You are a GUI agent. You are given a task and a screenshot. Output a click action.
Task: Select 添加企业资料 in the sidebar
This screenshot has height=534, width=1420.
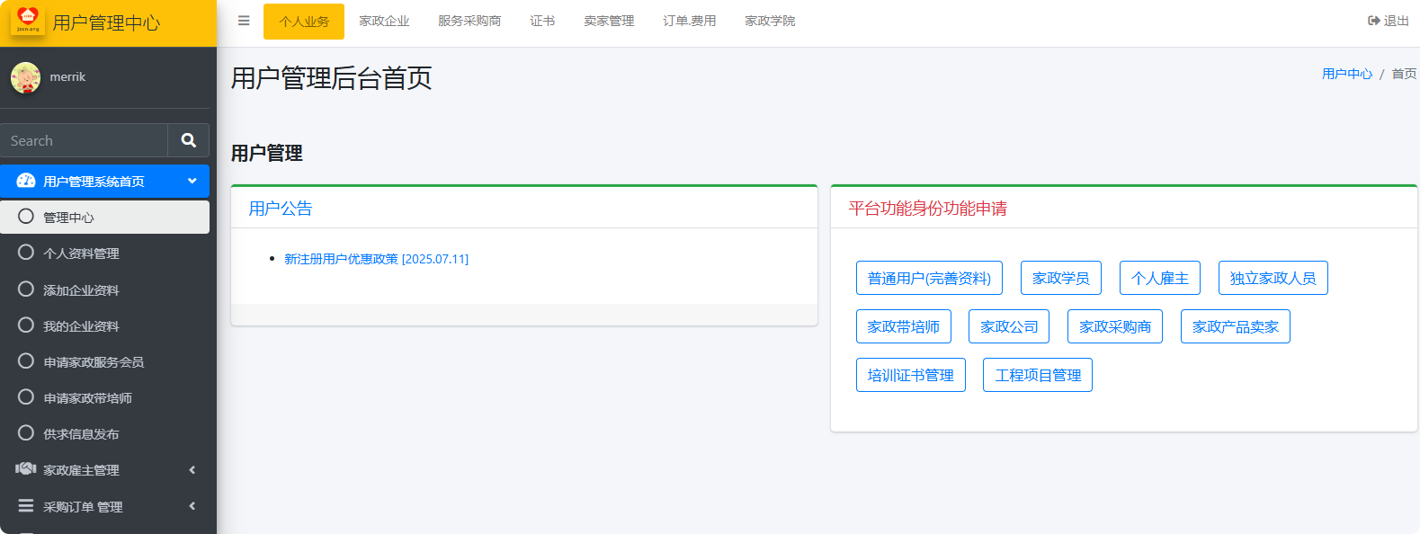(104, 289)
